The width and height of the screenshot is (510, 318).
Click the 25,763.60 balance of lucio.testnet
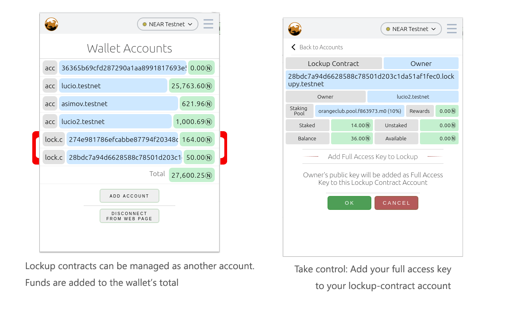pyautogui.click(x=192, y=86)
